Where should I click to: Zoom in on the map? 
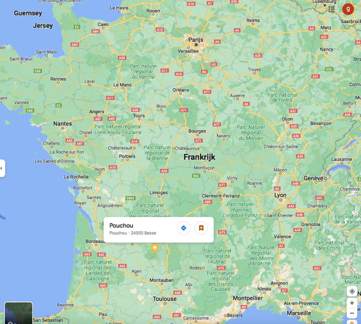pyautogui.click(x=352, y=303)
